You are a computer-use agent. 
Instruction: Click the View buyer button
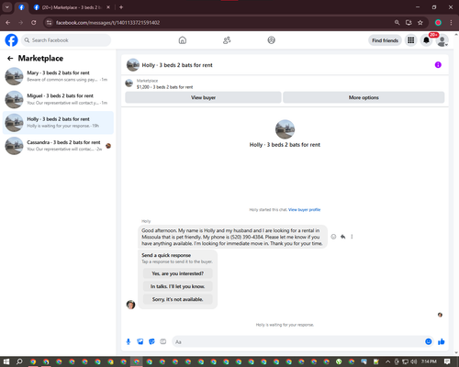click(203, 97)
